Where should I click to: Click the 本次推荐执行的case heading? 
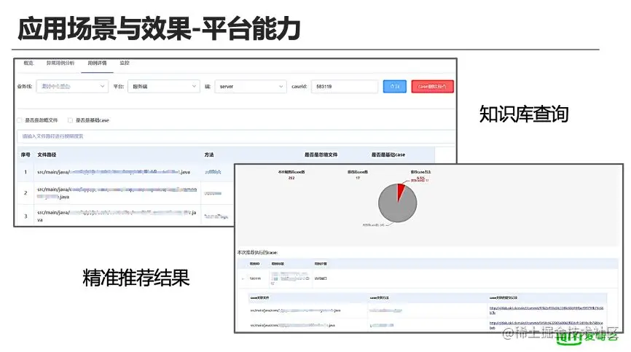click(257, 252)
